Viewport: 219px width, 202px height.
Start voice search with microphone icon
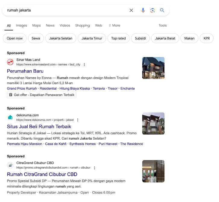[x=143, y=10]
